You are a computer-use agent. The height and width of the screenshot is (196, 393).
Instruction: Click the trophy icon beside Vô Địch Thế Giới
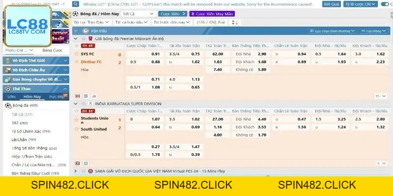point(8,60)
